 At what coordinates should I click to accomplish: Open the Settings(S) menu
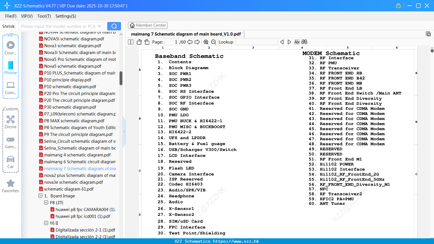point(66,16)
